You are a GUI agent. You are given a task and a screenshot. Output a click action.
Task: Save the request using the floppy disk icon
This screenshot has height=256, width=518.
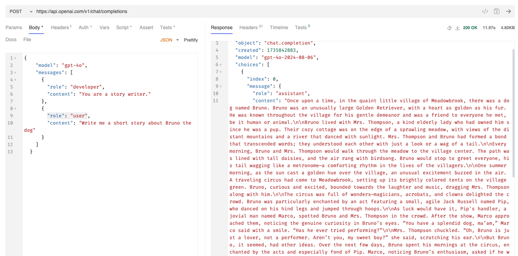[x=497, y=11]
